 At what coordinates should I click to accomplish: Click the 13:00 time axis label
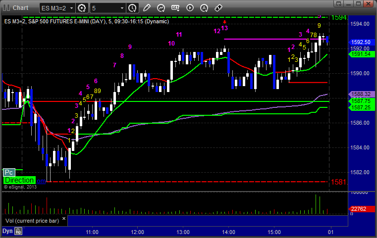click(x=183, y=232)
